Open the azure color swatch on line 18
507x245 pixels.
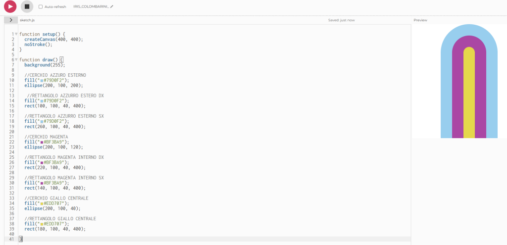tap(42, 121)
